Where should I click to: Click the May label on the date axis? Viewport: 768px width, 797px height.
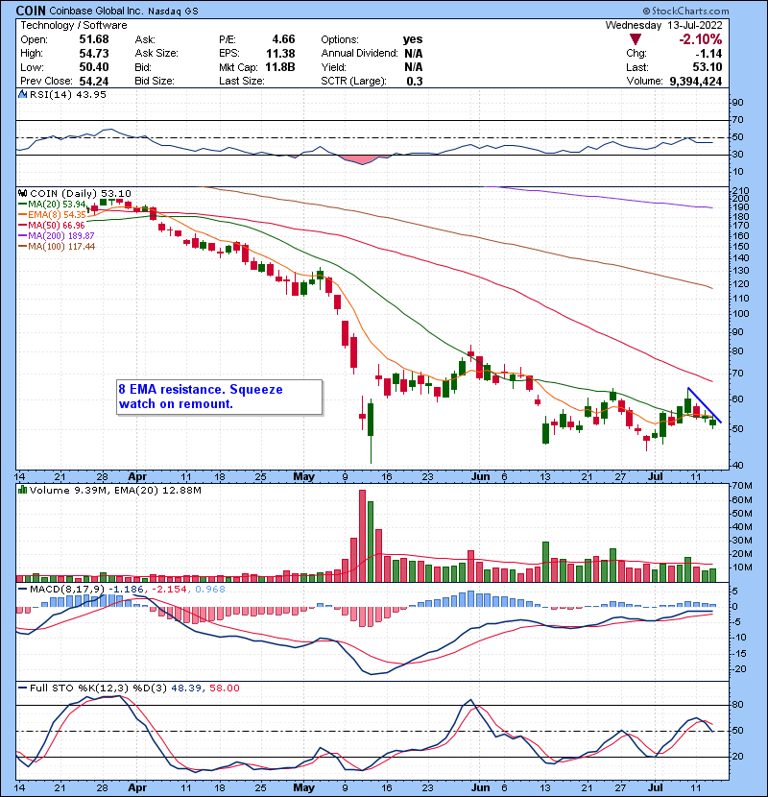303,475
